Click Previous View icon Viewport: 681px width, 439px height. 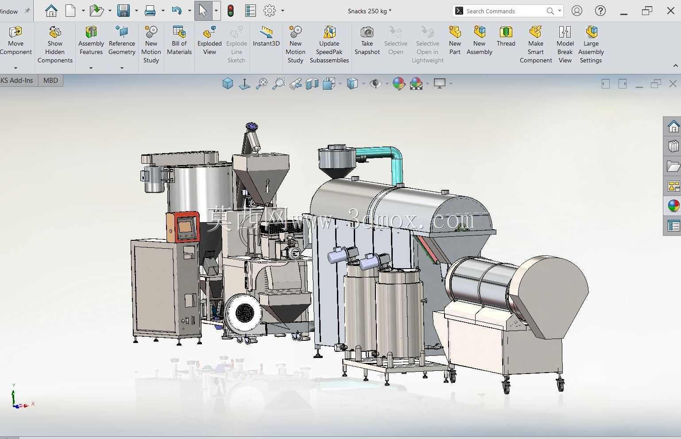click(295, 83)
